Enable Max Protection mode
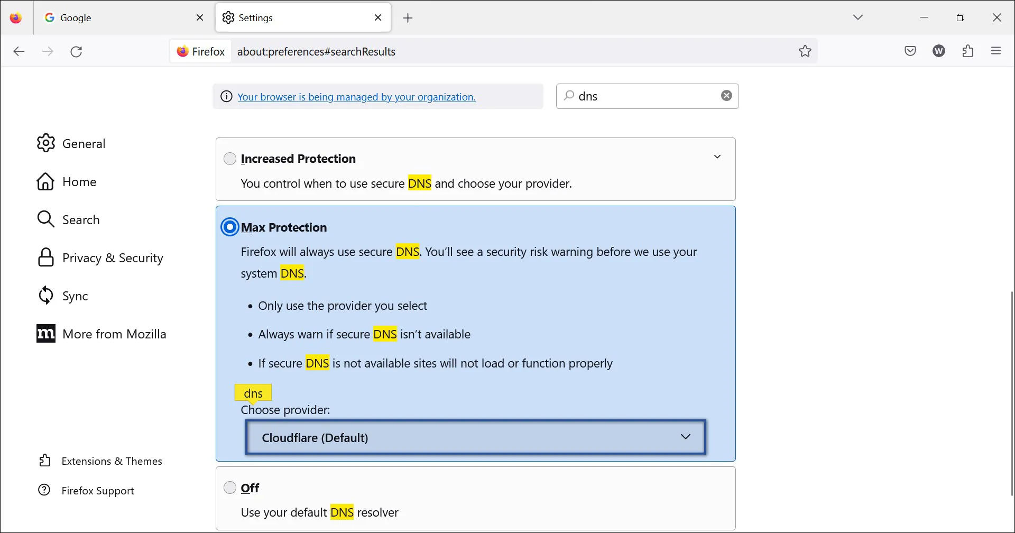 coord(229,227)
